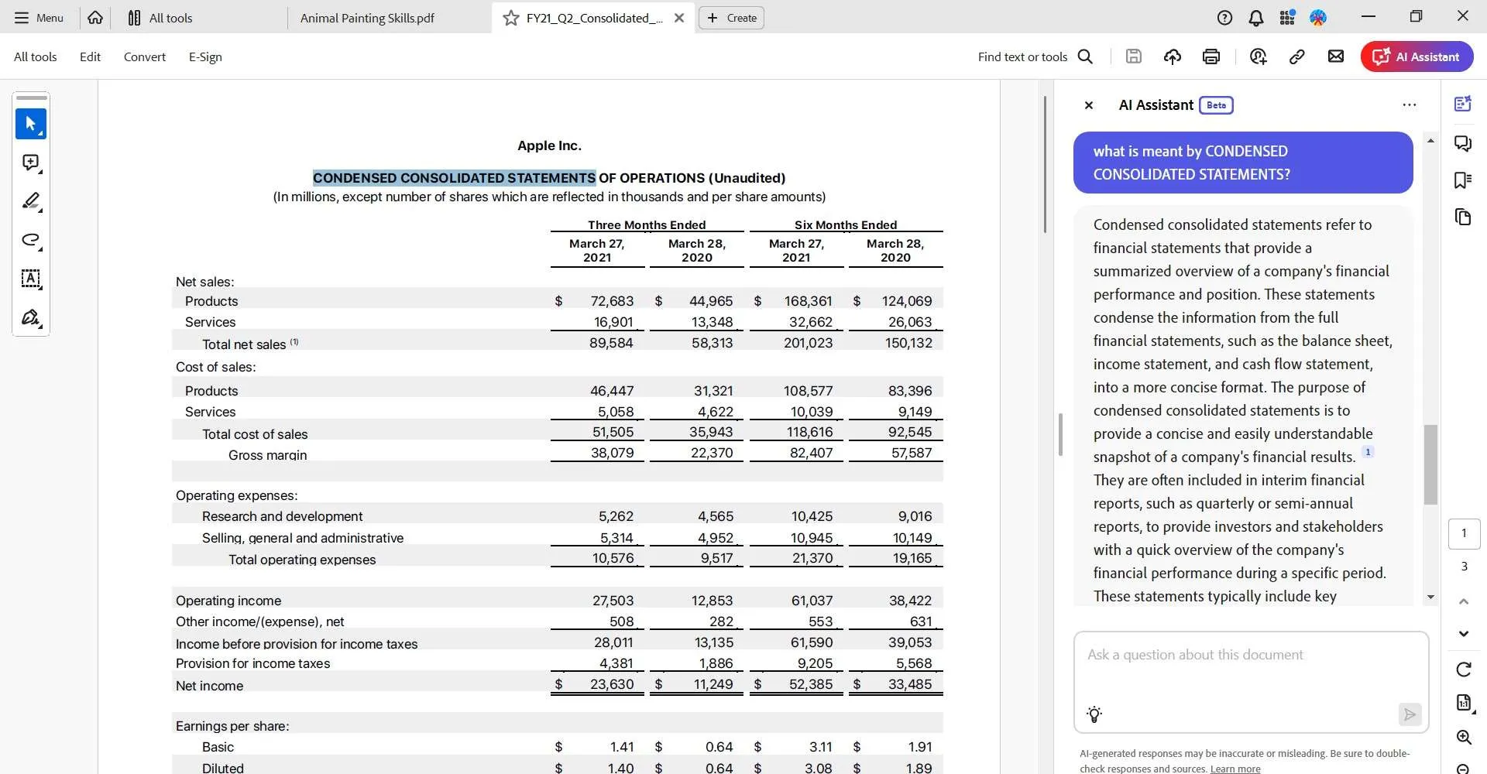The height and width of the screenshot is (774, 1487).
Task: Click the share with others icon
Action: (x=1259, y=57)
